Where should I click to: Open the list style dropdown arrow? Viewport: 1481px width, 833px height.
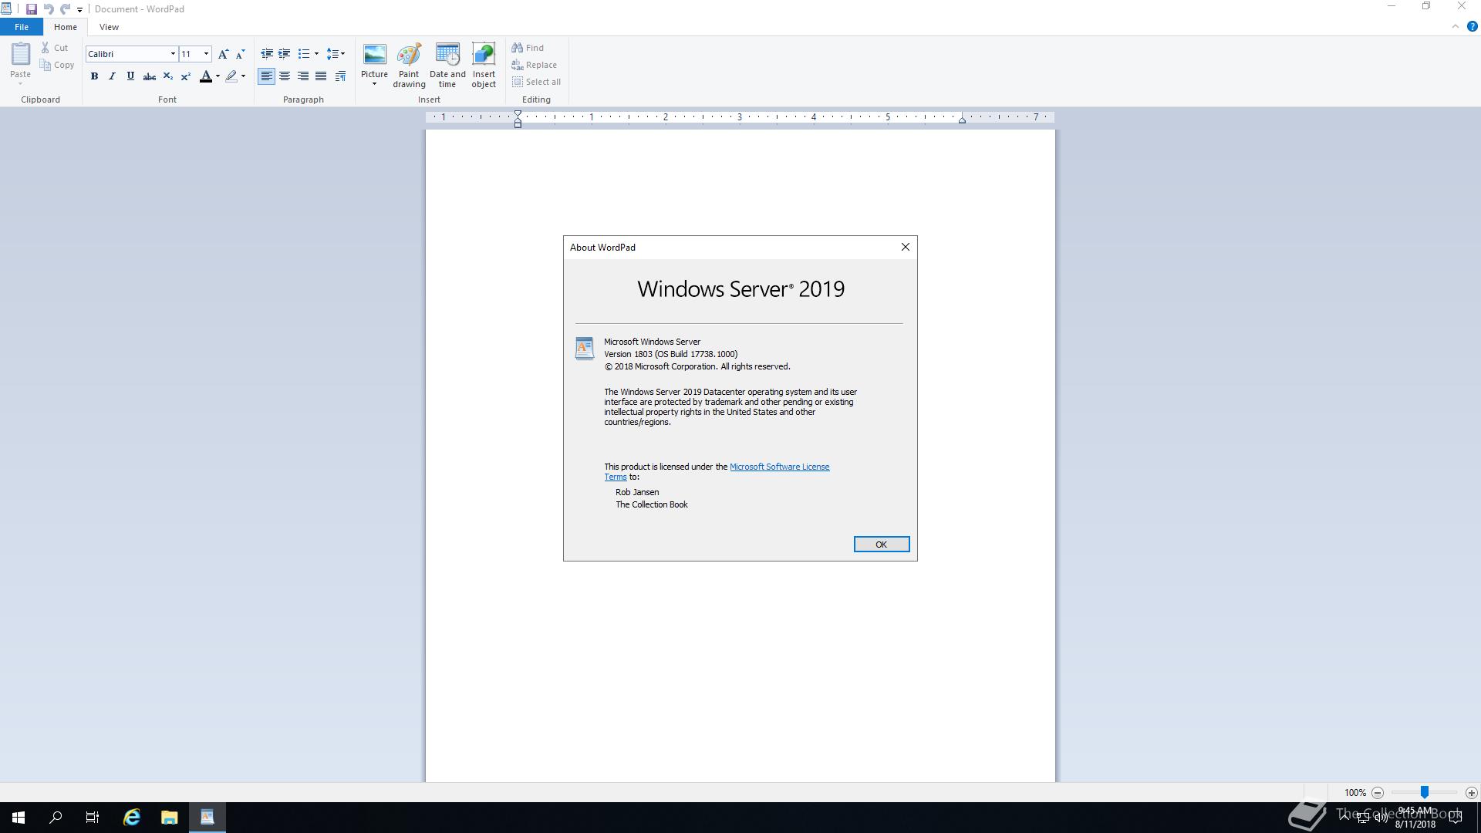316,54
